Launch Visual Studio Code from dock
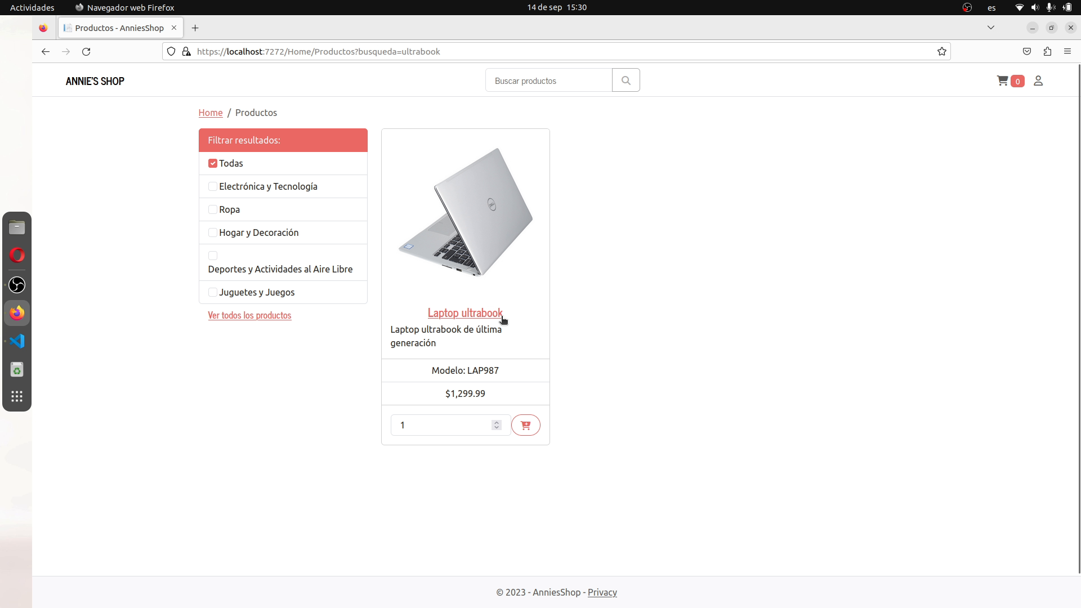 17,341
